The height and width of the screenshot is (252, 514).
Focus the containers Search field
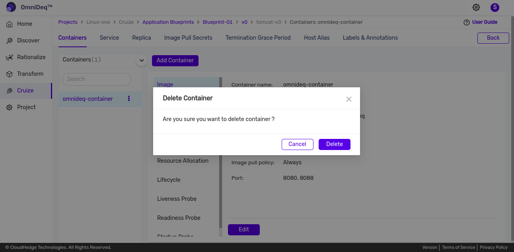tap(97, 79)
